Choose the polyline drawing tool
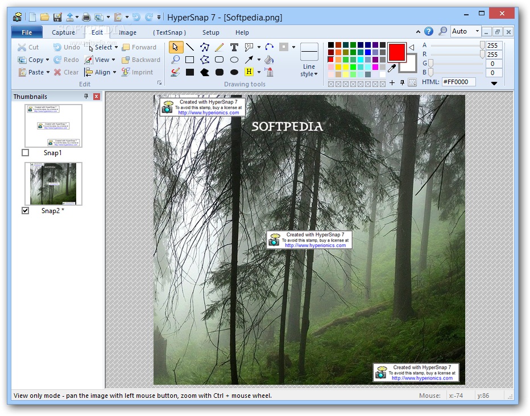 coord(205,47)
